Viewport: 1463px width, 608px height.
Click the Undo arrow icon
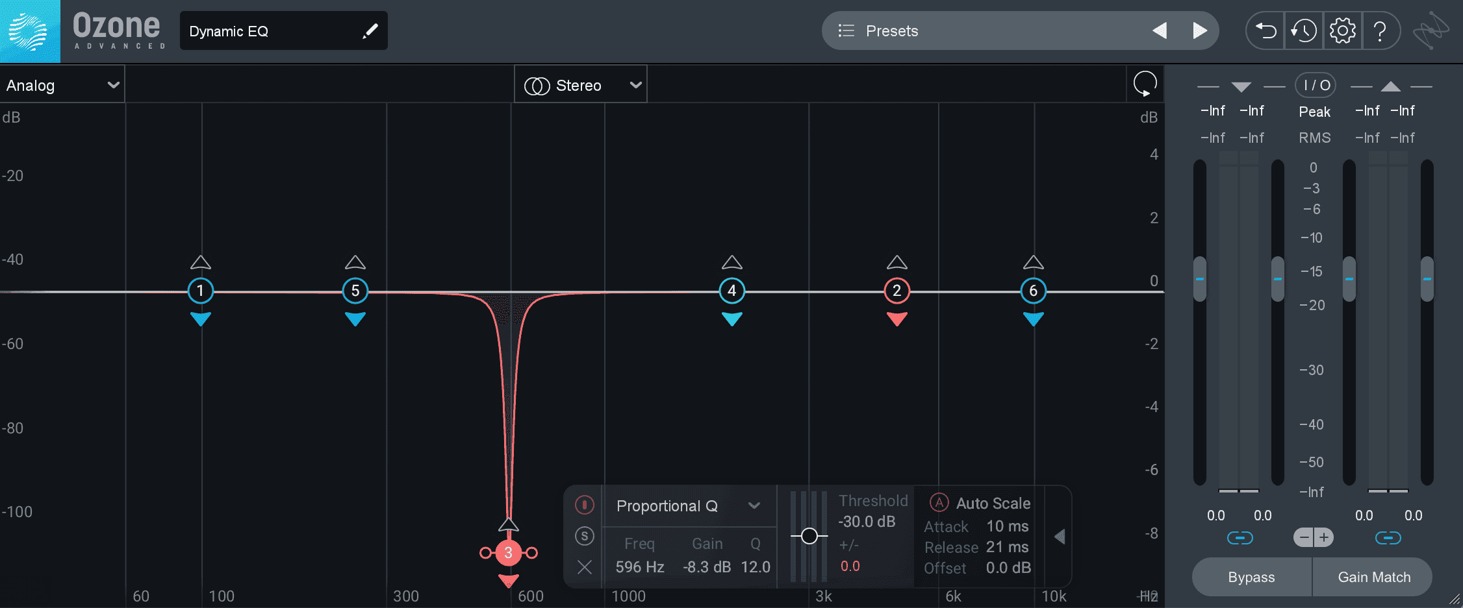click(x=1266, y=30)
